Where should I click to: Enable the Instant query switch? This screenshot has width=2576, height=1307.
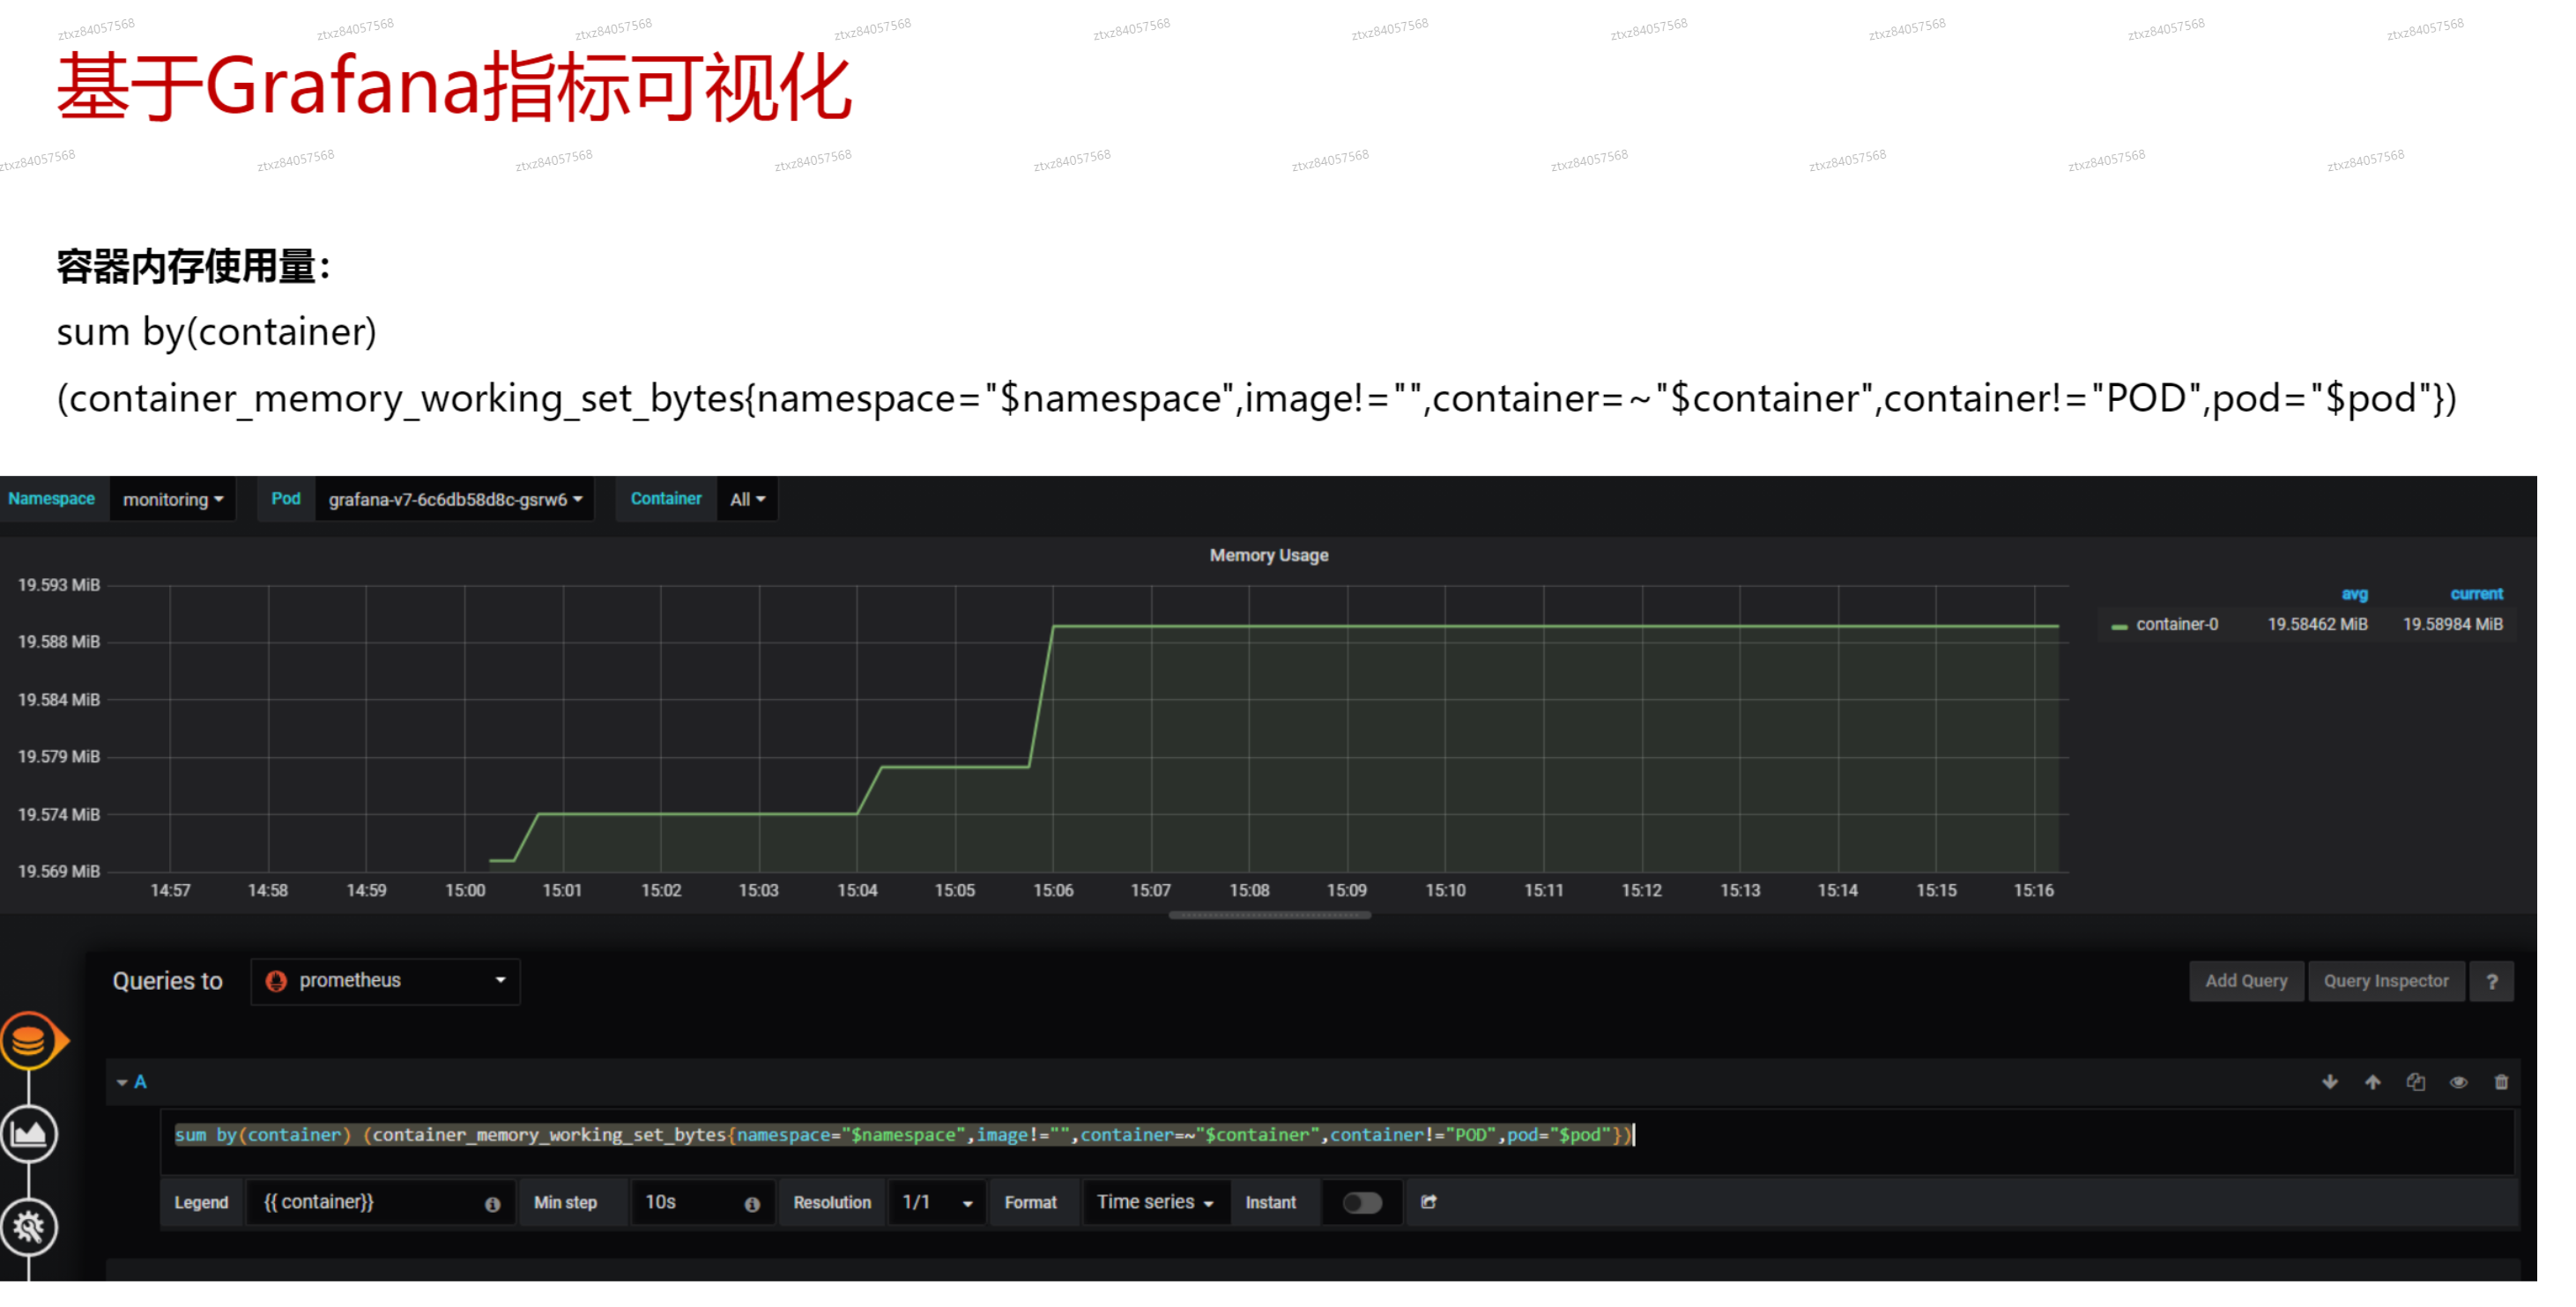tap(1362, 1202)
